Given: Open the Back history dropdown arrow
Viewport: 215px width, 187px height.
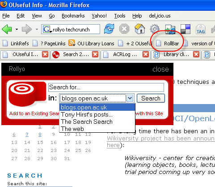Looking at the screenshot, I should (17, 29).
